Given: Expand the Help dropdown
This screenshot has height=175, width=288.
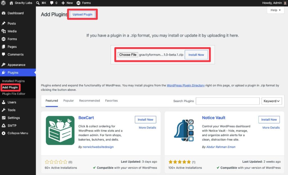Looking at the screenshot, I should point(276,10).
